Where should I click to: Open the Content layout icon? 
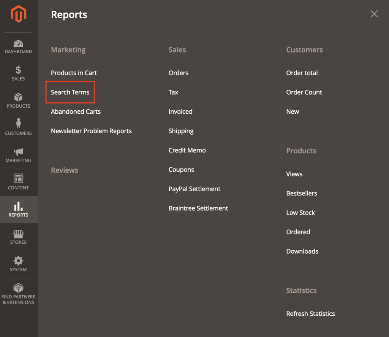18,179
